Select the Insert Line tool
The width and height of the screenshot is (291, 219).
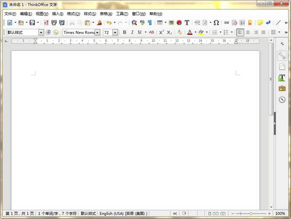pyautogui.click(x=278, y=23)
